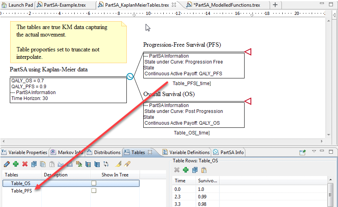Screen dimensions: 338x207
Task: Delete selected table with red X
Action: click(25, 164)
